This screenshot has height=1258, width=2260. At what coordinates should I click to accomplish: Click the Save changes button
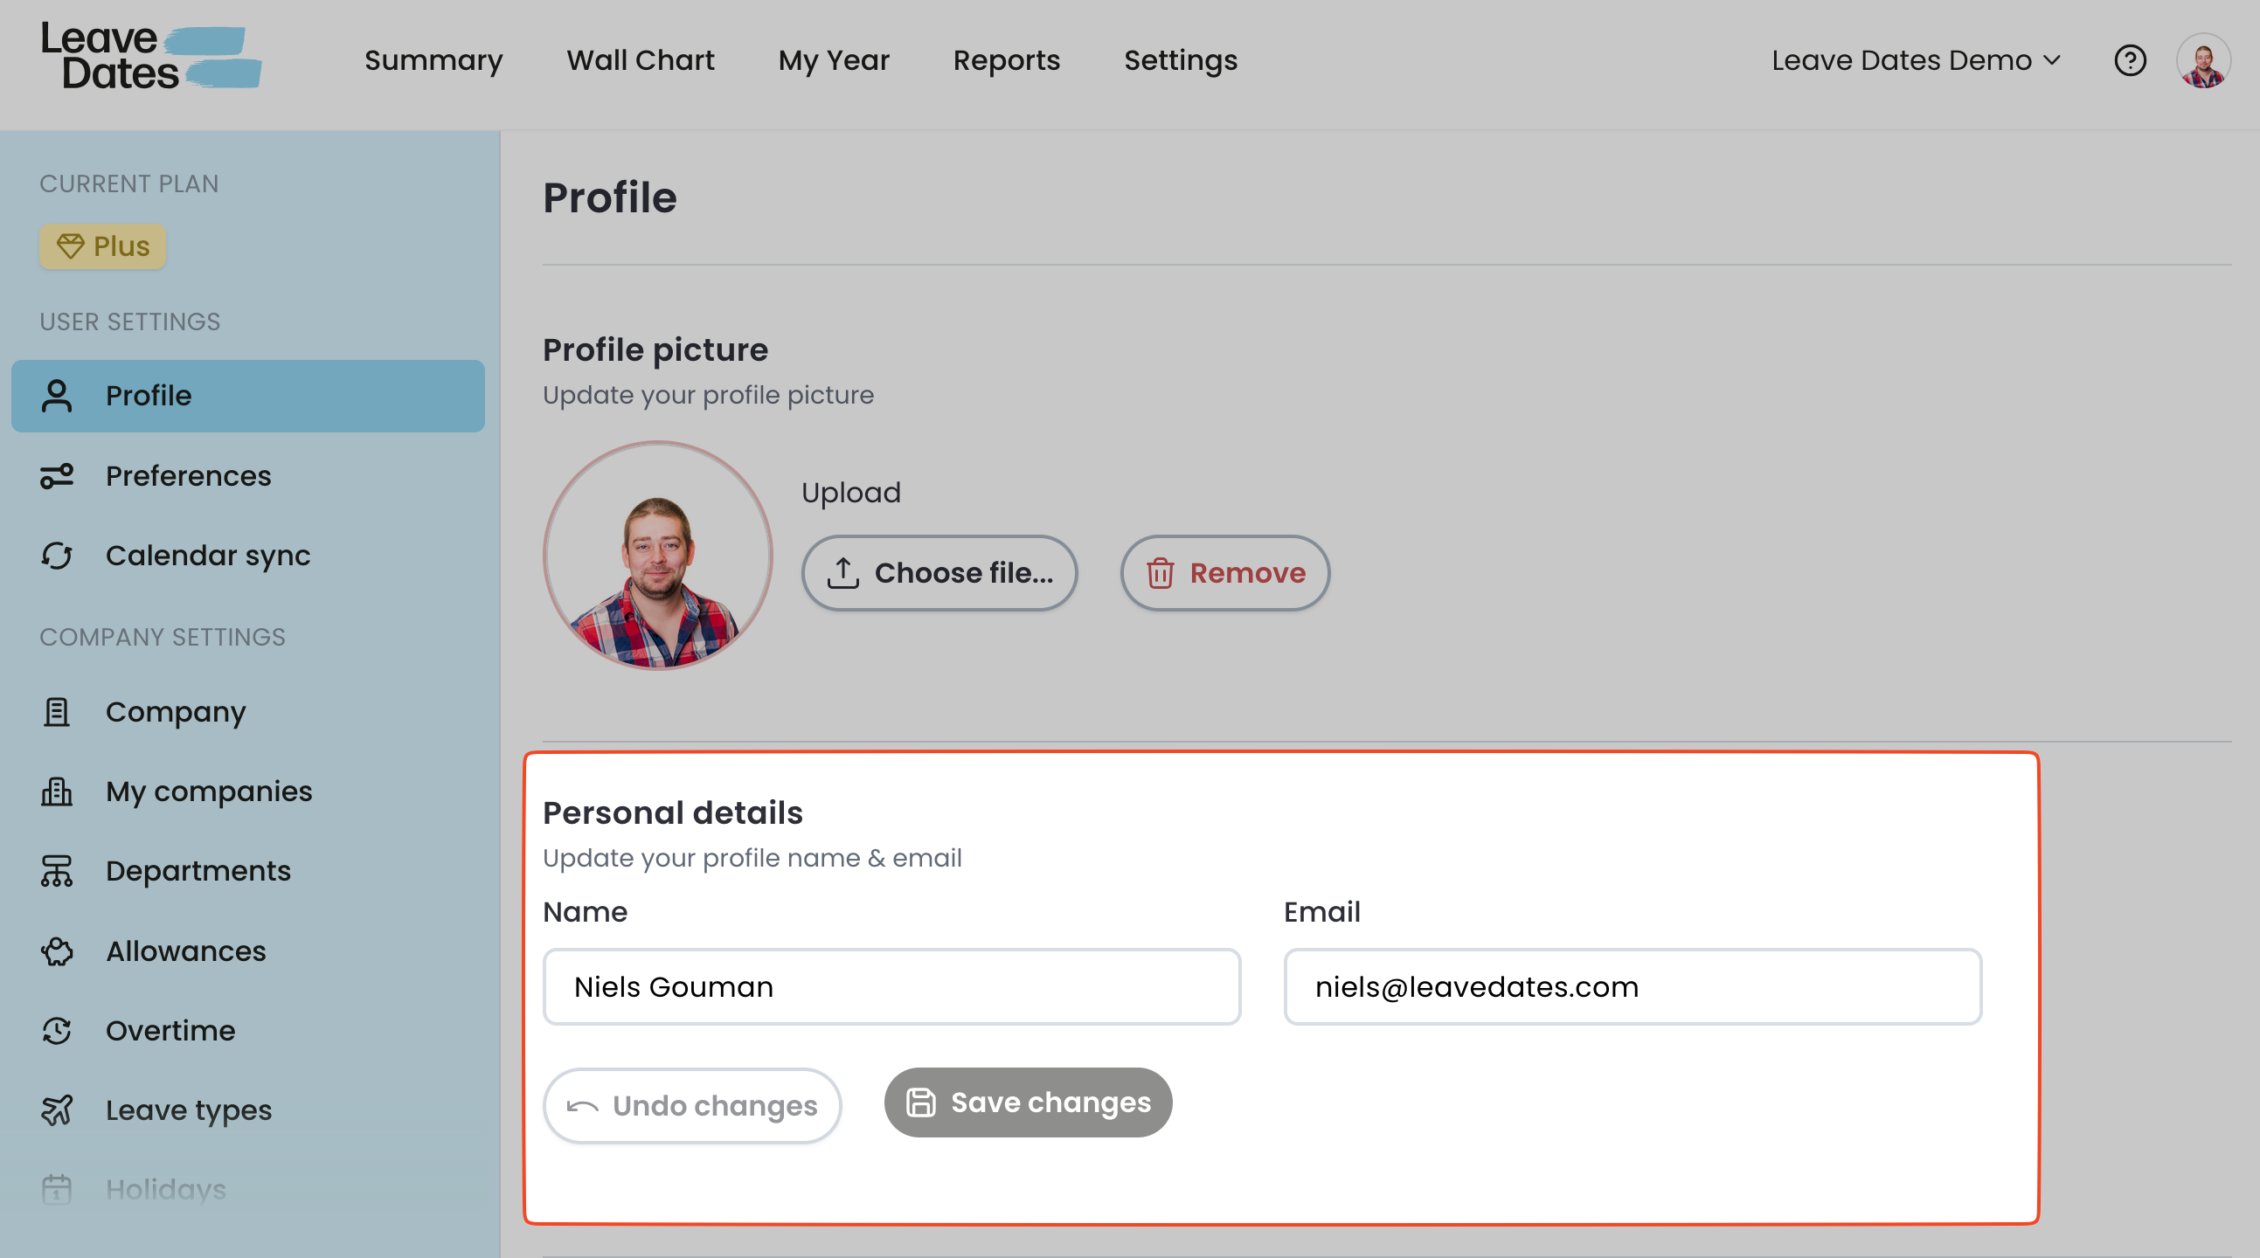point(1028,1102)
